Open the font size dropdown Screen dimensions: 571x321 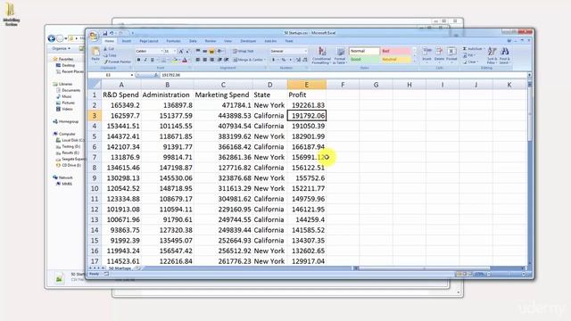pyautogui.click(x=175, y=52)
